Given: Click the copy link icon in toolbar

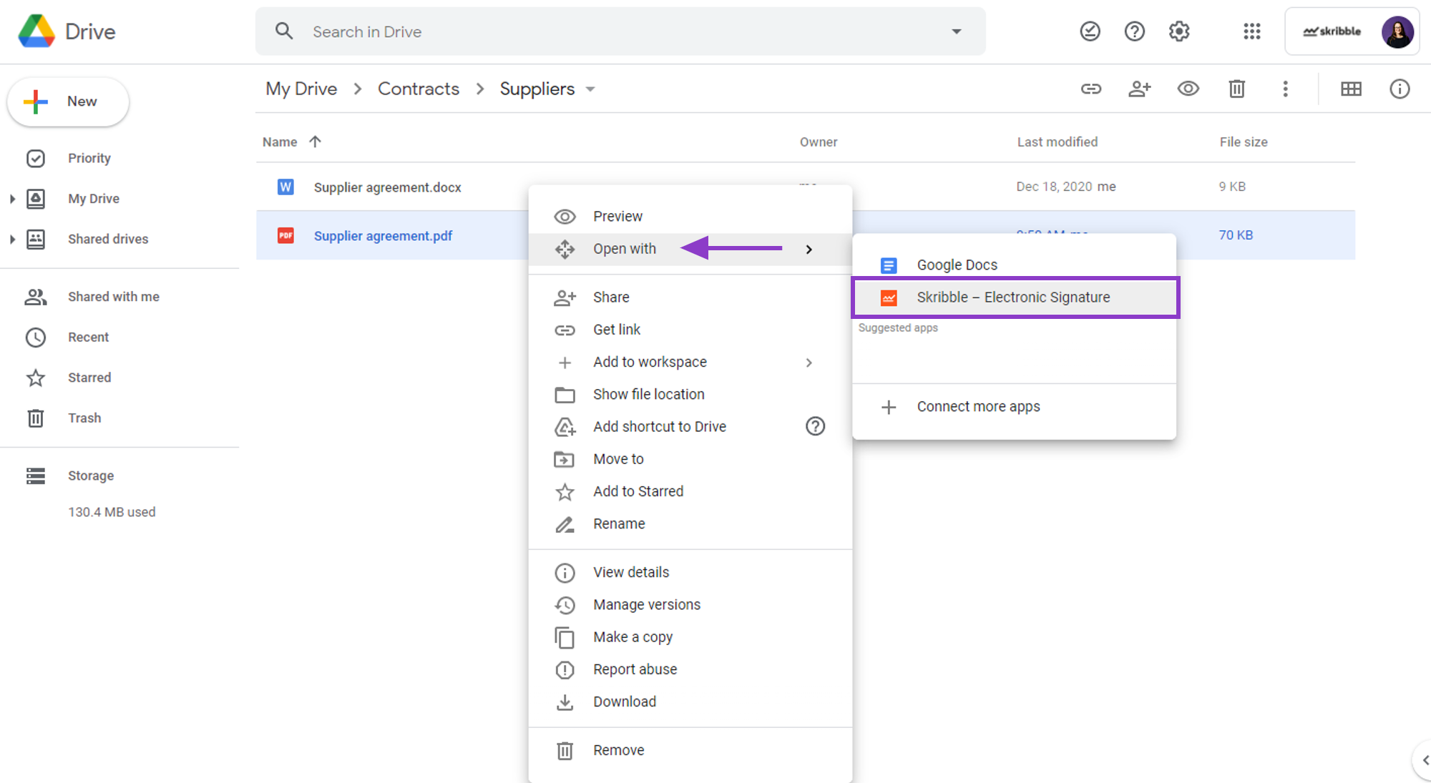Looking at the screenshot, I should click(x=1090, y=89).
